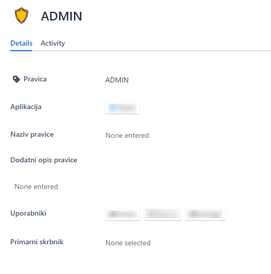This screenshot has height=274, width=271.
Task: Click None entered under Dodatni opis pravice
Action: pos(36,186)
